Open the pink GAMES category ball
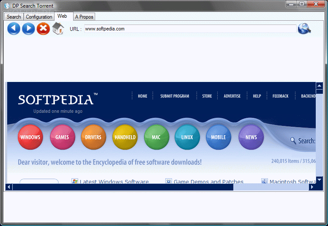 62,137
